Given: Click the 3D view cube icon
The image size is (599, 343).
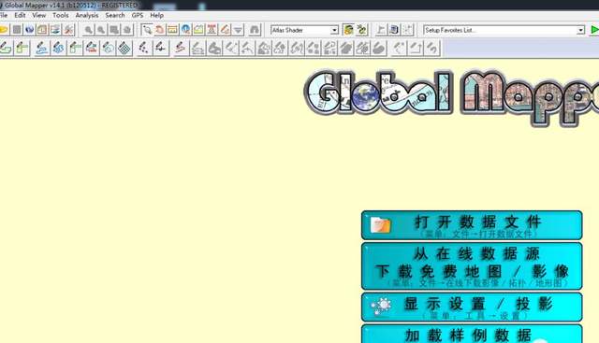Looking at the screenshot, I should (394, 30).
